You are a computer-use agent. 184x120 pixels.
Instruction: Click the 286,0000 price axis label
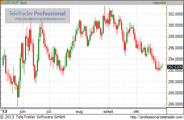click(x=175, y=104)
